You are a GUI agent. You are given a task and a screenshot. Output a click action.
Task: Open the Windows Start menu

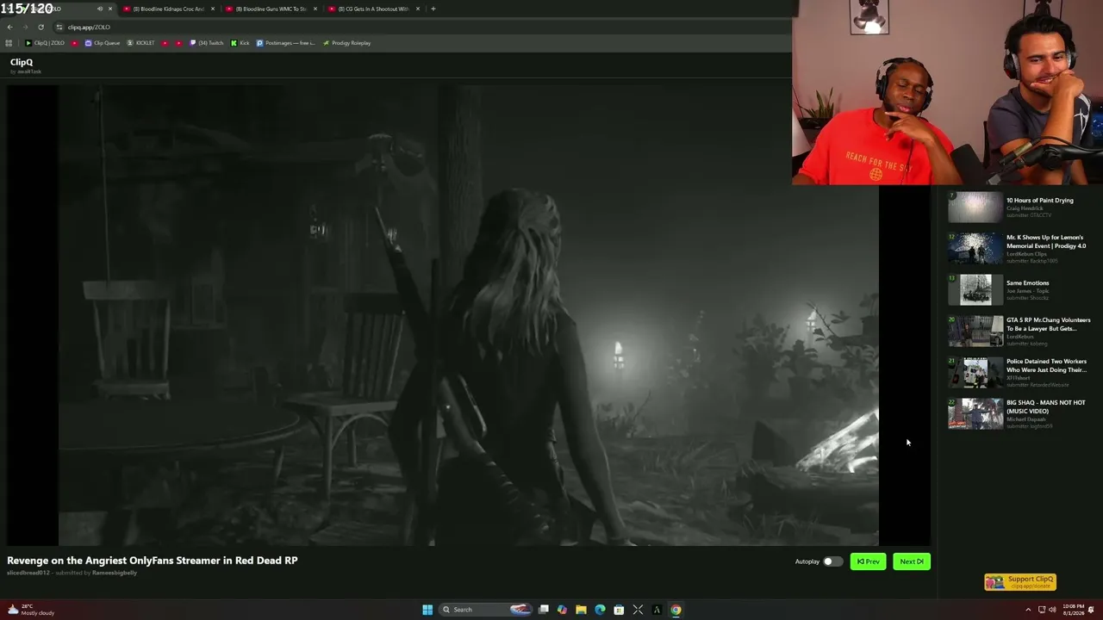(427, 610)
